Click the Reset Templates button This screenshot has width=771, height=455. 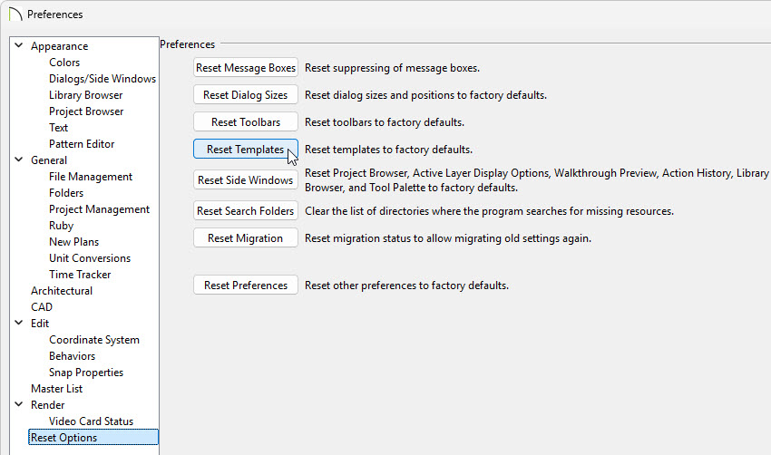(246, 149)
